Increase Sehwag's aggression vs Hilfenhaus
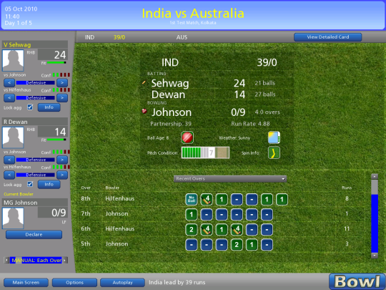 pos(62,98)
